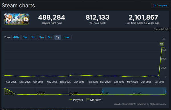Viewport: 171px width, 110px height.
Task: Click the SteamDB.info watermark credit
Action: (x=161, y=29)
